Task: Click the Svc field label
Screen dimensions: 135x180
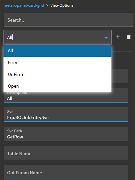Action: click(x=10, y=112)
